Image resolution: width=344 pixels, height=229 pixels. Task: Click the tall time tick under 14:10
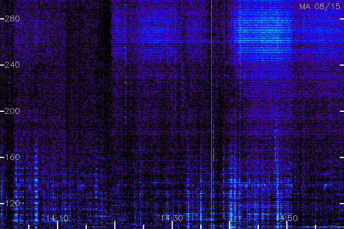57,225
